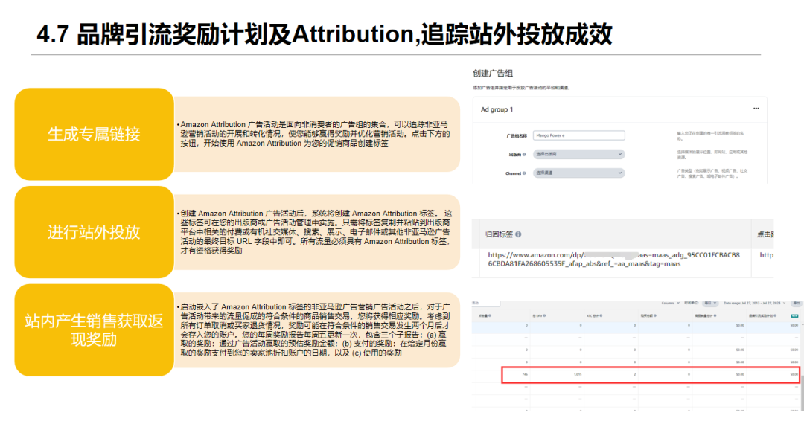Click the paragraph starting Amazon Attribution 广告活动是

click(314, 134)
